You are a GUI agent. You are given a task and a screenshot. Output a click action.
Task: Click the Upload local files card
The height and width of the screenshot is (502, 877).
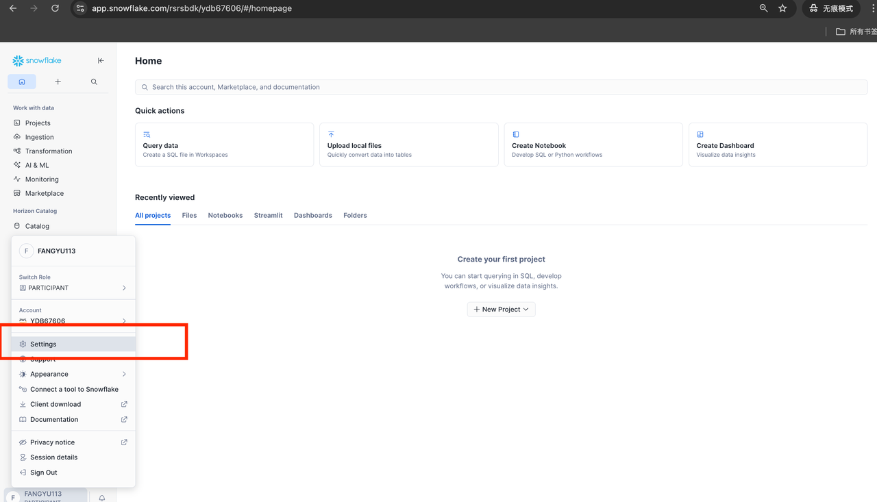coord(408,145)
